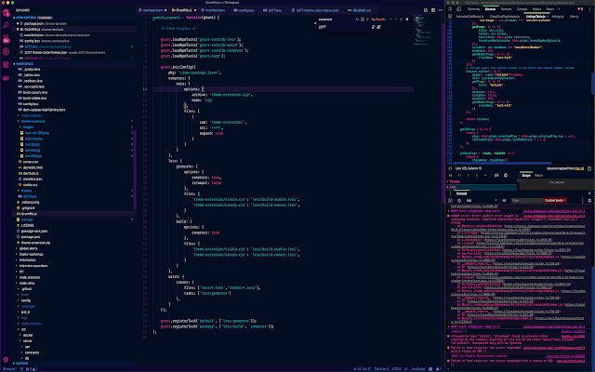
Task: Open LICENSE file in the Explorer
Action: point(27,225)
